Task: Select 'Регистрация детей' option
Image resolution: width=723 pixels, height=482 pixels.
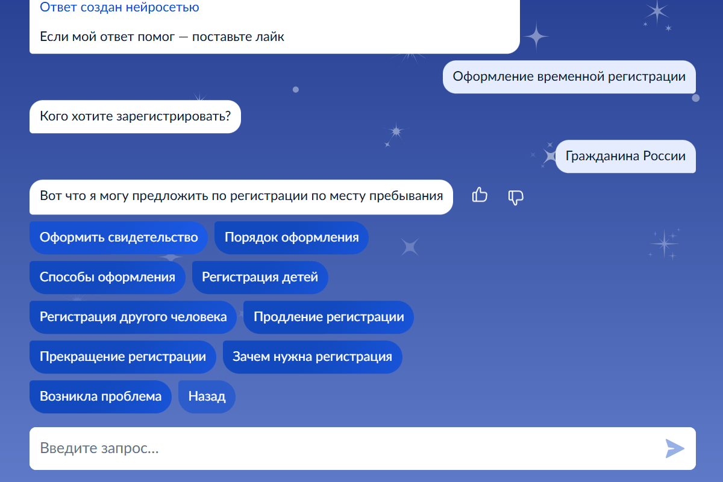Action: pyautogui.click(x=260, y=277)
